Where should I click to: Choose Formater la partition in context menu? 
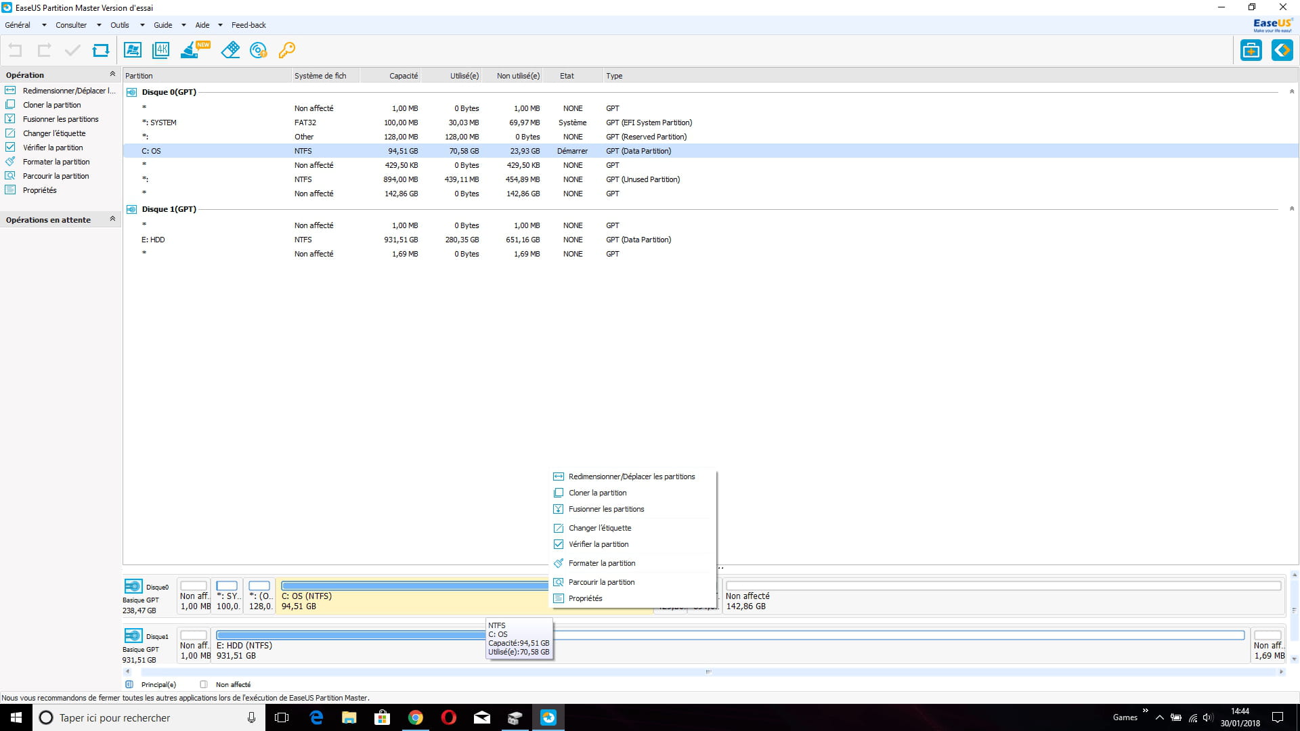tap(634, 563)
